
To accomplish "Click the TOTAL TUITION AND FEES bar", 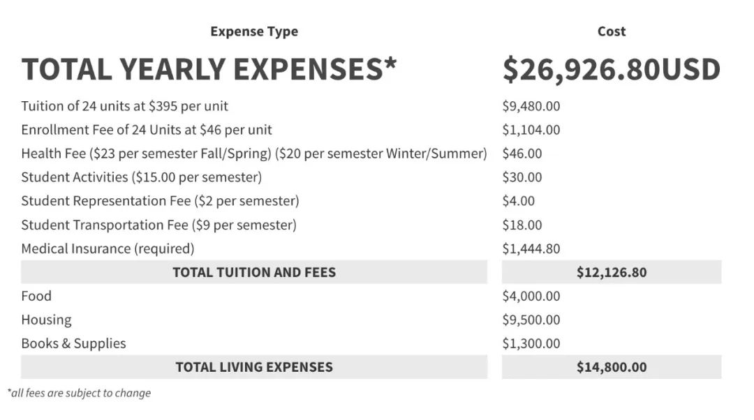I will [254, 272].
